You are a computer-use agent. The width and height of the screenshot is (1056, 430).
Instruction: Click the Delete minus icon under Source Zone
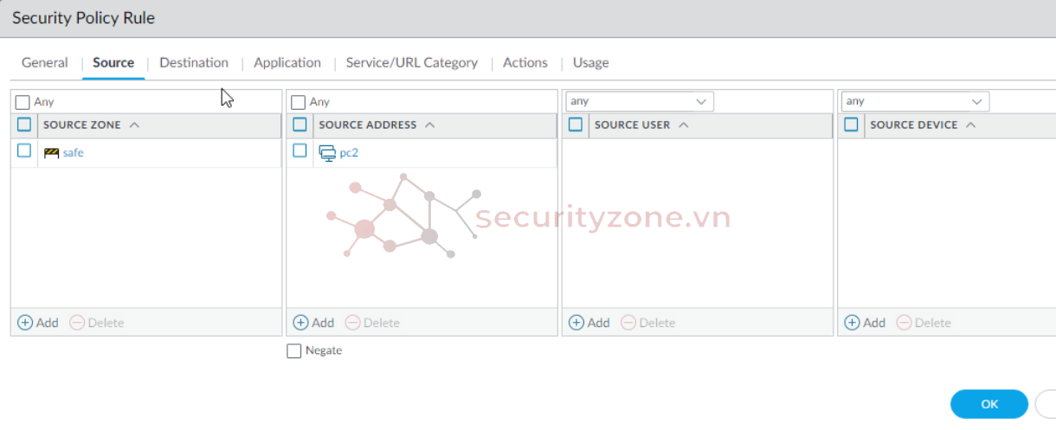click(x=77, y=323)
